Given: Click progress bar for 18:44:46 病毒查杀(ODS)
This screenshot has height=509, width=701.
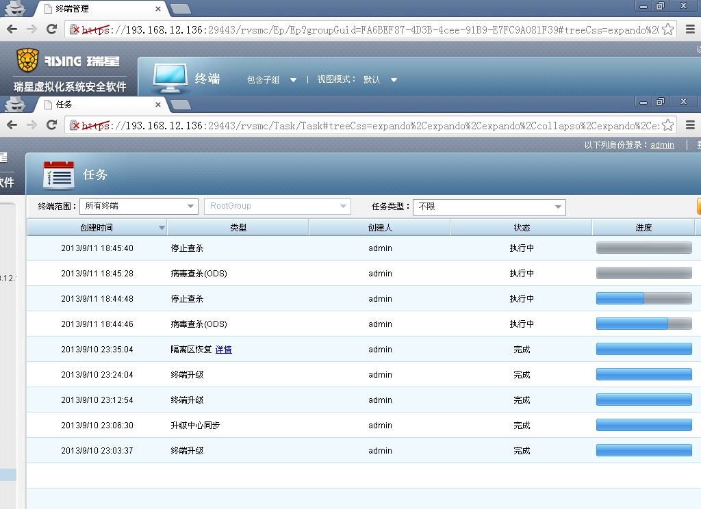Looking at the screenshot, I should [x=643, y=324].
